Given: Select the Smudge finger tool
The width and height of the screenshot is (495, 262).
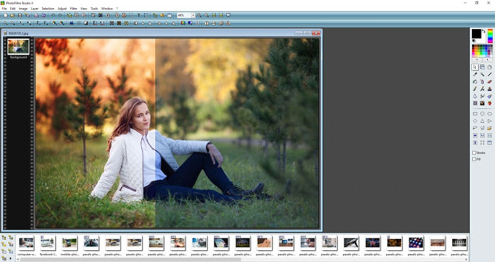Looking at the screenshot, I should pyautogui.click(x=482, y=96).
